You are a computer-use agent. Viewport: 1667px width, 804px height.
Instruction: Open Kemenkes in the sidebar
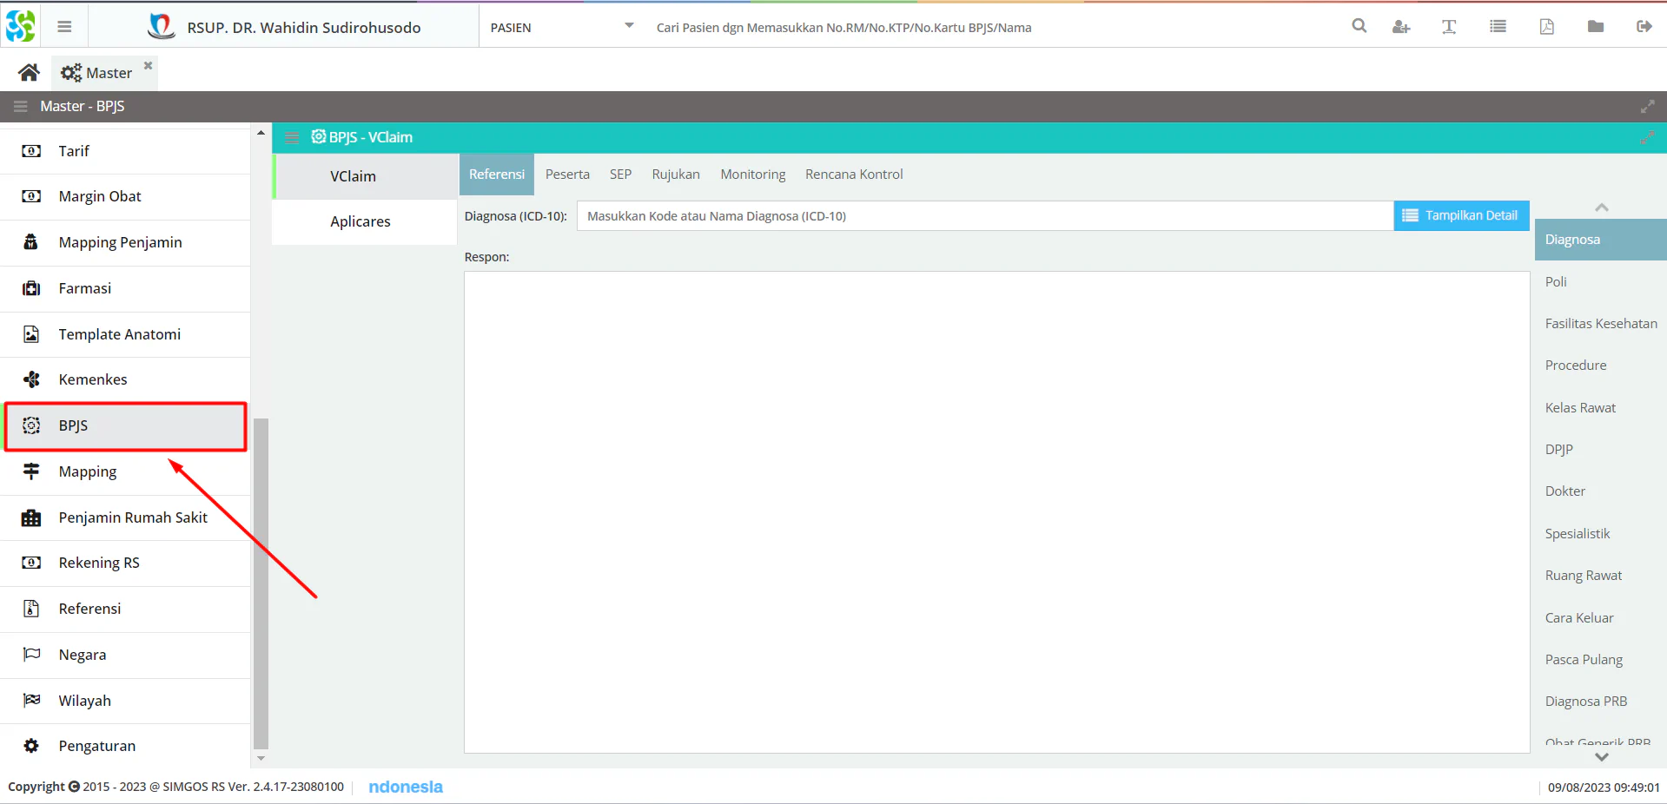(125, 379)
